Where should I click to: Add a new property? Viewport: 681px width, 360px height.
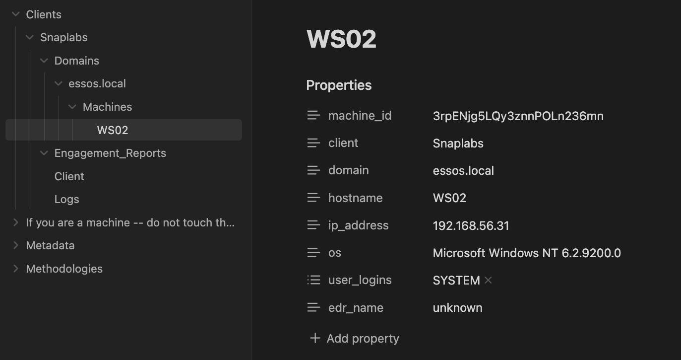355,339
